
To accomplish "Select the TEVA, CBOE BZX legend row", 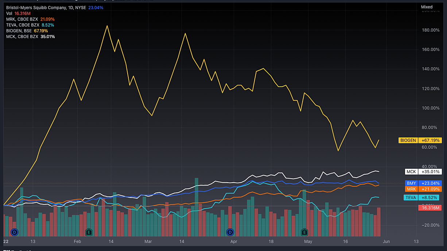I will (x=30, y=25).
